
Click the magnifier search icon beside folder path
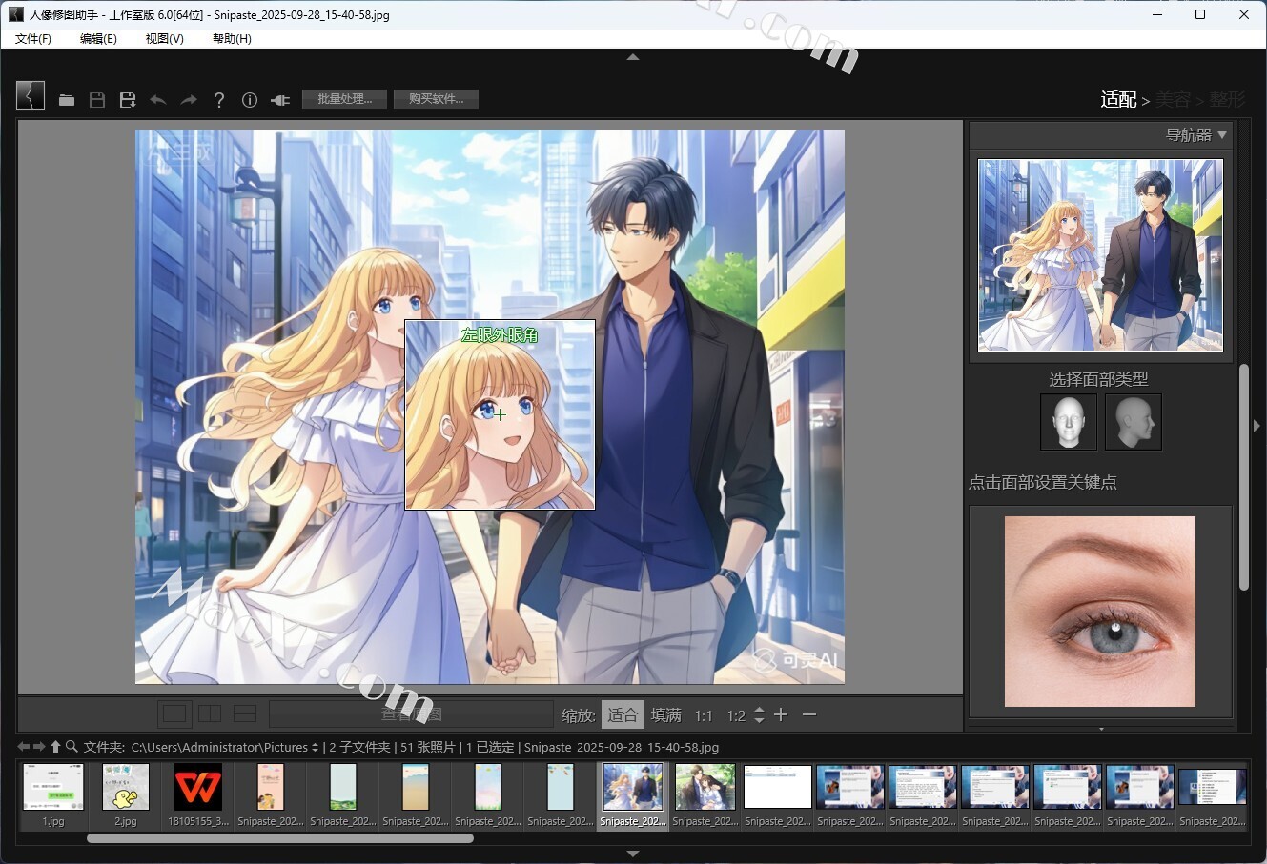pos(72,747)
